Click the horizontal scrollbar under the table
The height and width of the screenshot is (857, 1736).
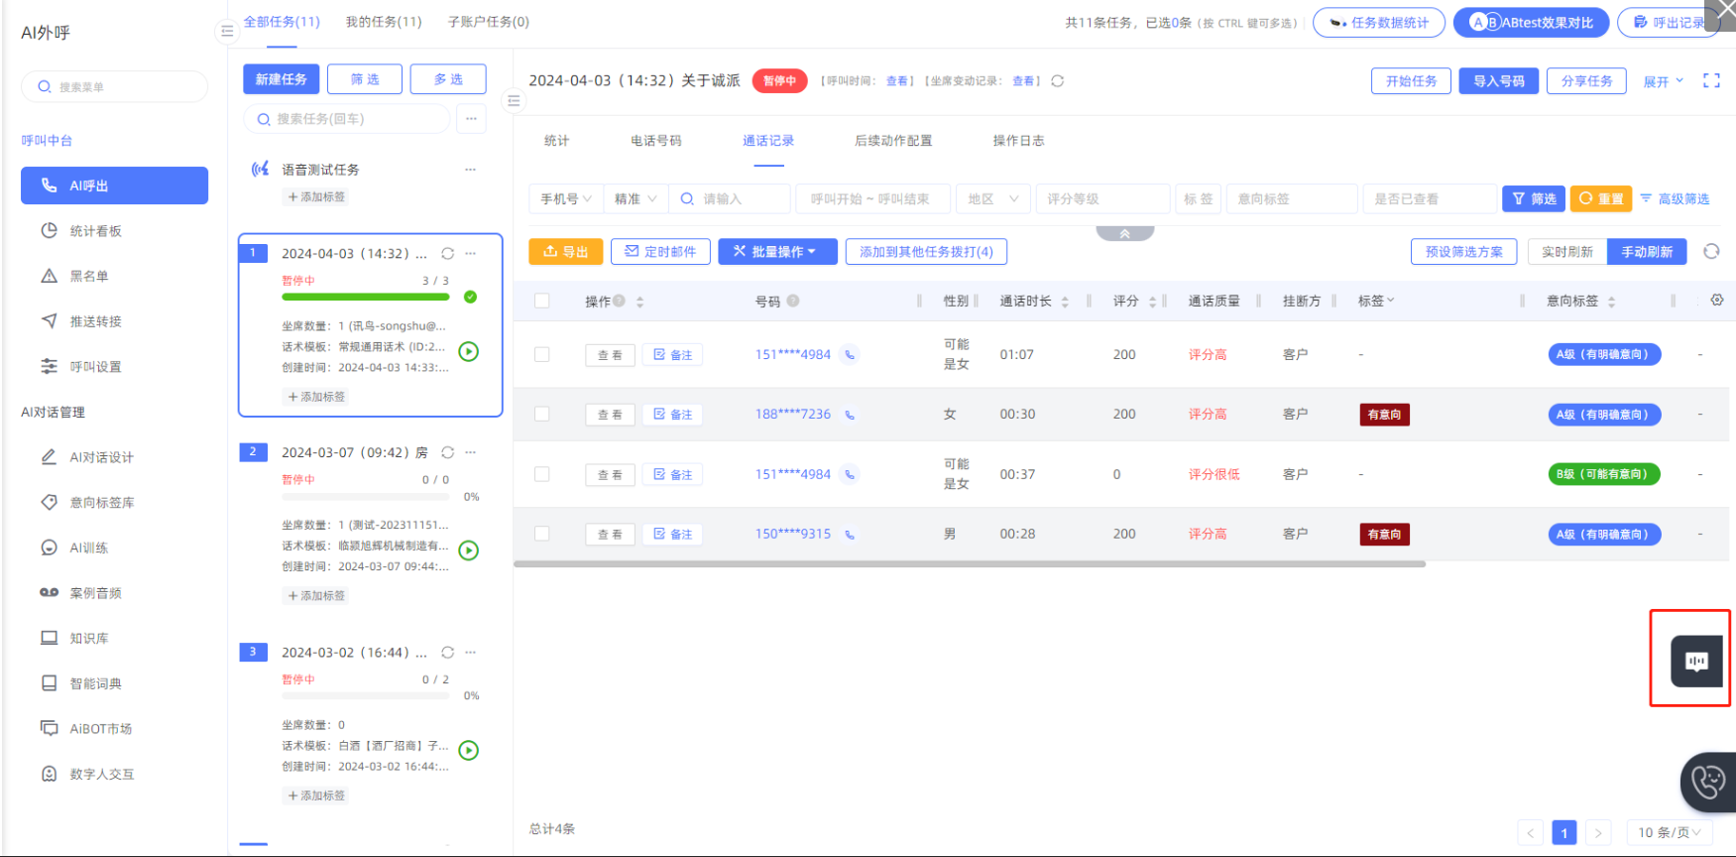pos(969,563)
